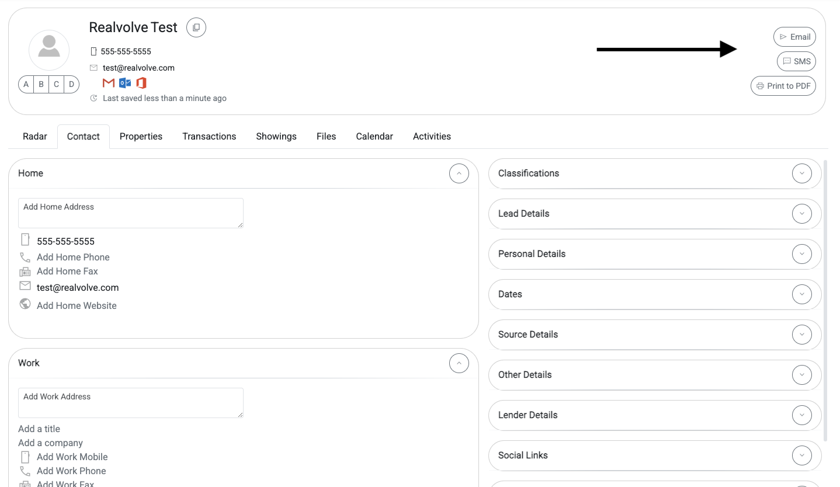Open the Outlook icon under the email
The width and height of the screenshot is (840, 487).
click(x=125, y=83)
